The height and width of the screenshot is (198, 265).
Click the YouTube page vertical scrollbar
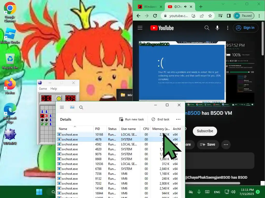tap(262, 39)
